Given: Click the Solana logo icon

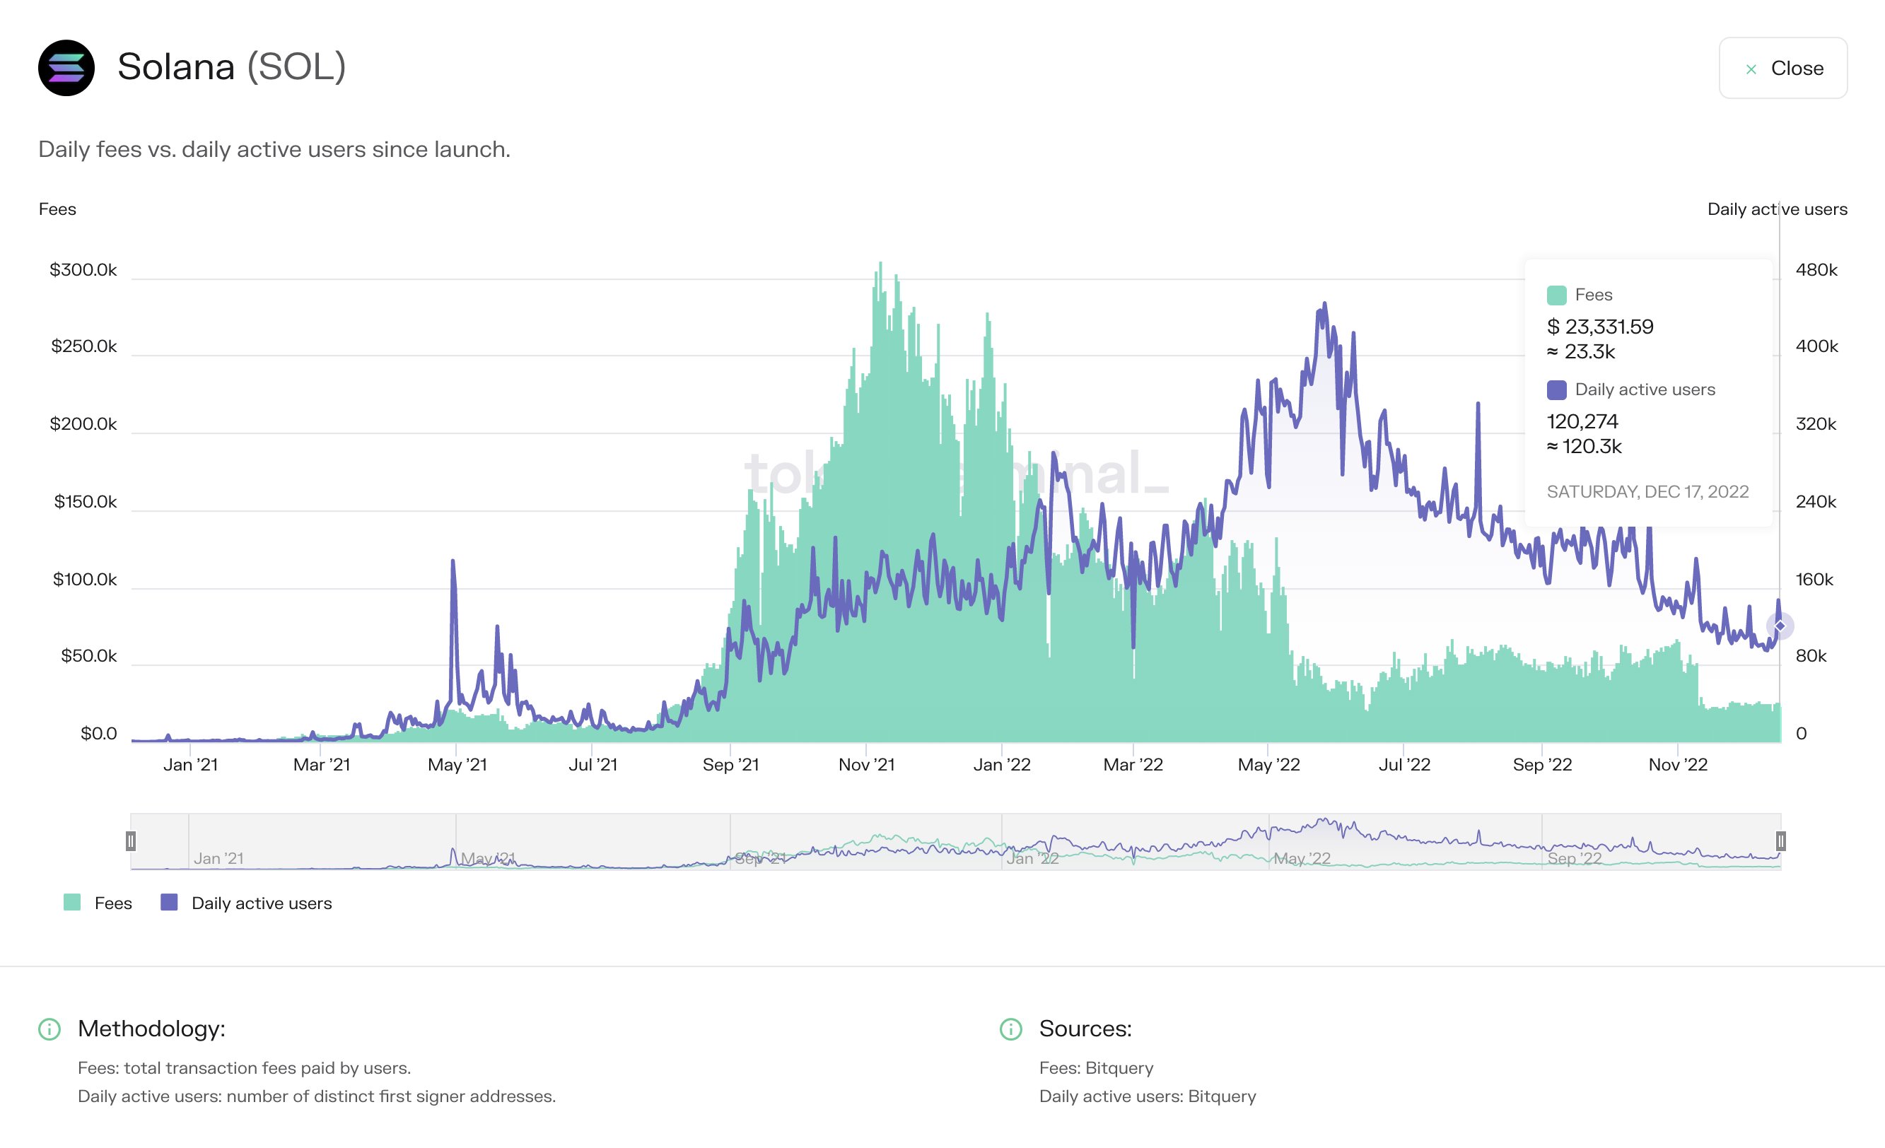Looking at the screenshot, I should (67, 68).
